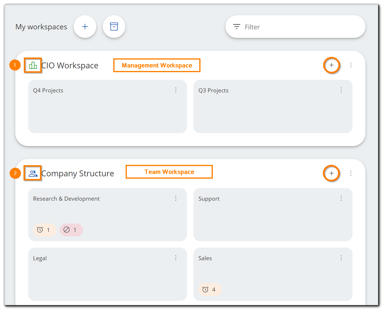Open the kebab menu for CIO Workspace
The width and height of the screenshot is (386, 313).
coord(351,65)
